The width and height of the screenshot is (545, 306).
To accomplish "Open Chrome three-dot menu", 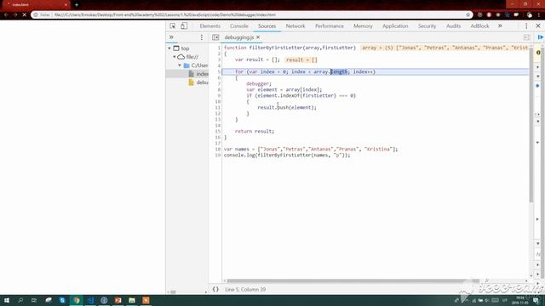I will tap(539, 15).
